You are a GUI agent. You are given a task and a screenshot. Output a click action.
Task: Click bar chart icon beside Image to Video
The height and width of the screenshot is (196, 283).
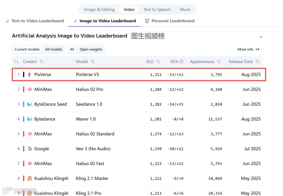coord(75,21)
